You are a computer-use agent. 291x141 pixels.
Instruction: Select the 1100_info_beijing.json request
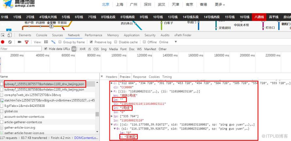44,89
